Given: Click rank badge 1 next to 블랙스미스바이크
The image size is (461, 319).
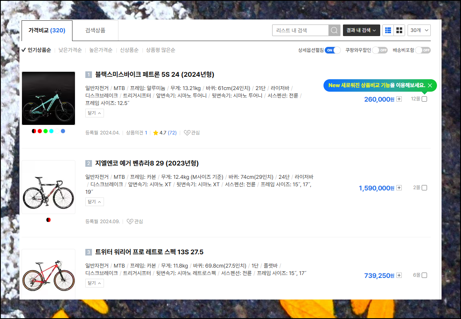Looking at the screenshot, I should (x=89, y=75).
